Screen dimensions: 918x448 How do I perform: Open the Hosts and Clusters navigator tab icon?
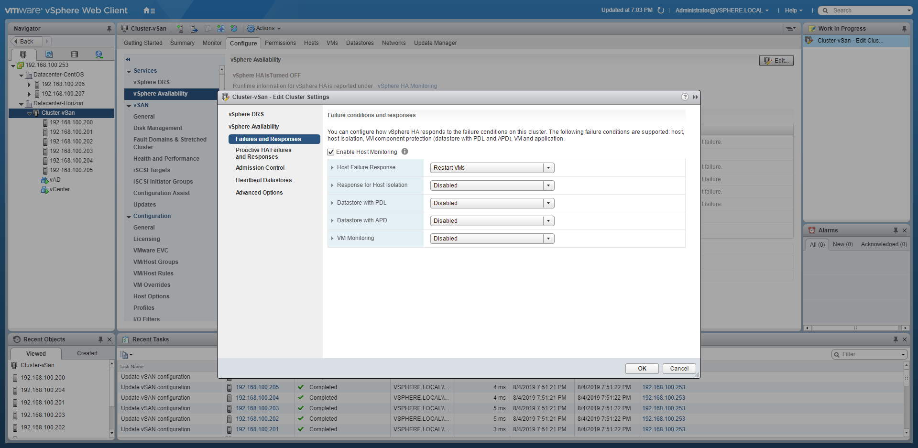point(23,55)
